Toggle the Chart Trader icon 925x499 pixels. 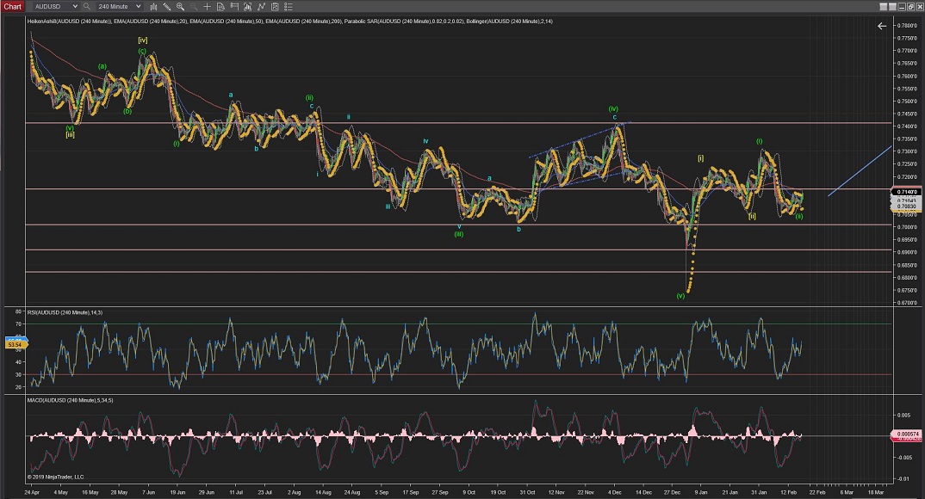(x=234, y=7)
